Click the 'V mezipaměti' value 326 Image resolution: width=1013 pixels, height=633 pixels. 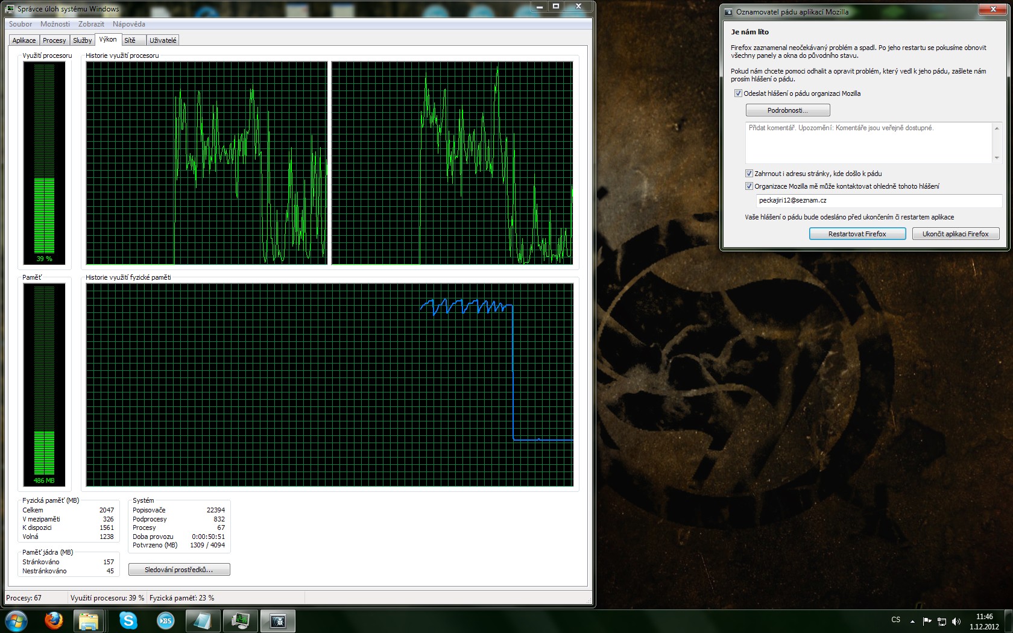pyautogui.click(x=108, y=519)
